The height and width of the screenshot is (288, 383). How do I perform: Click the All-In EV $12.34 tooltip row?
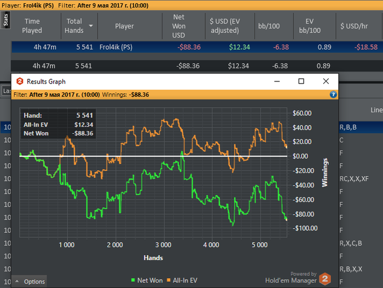[58, 125]
